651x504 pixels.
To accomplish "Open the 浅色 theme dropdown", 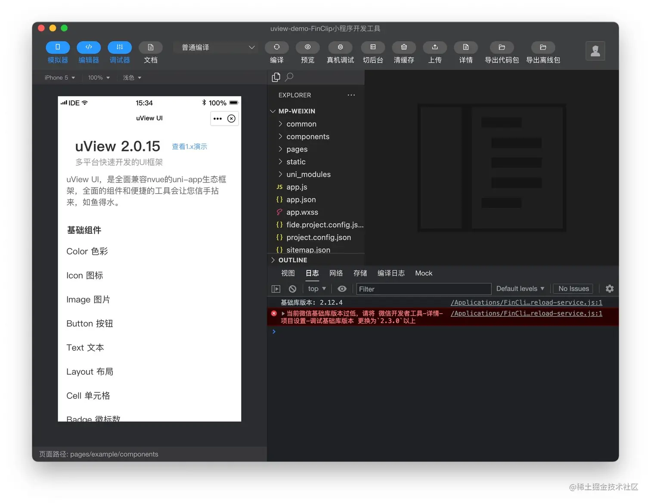I will (x=132, y=77).
